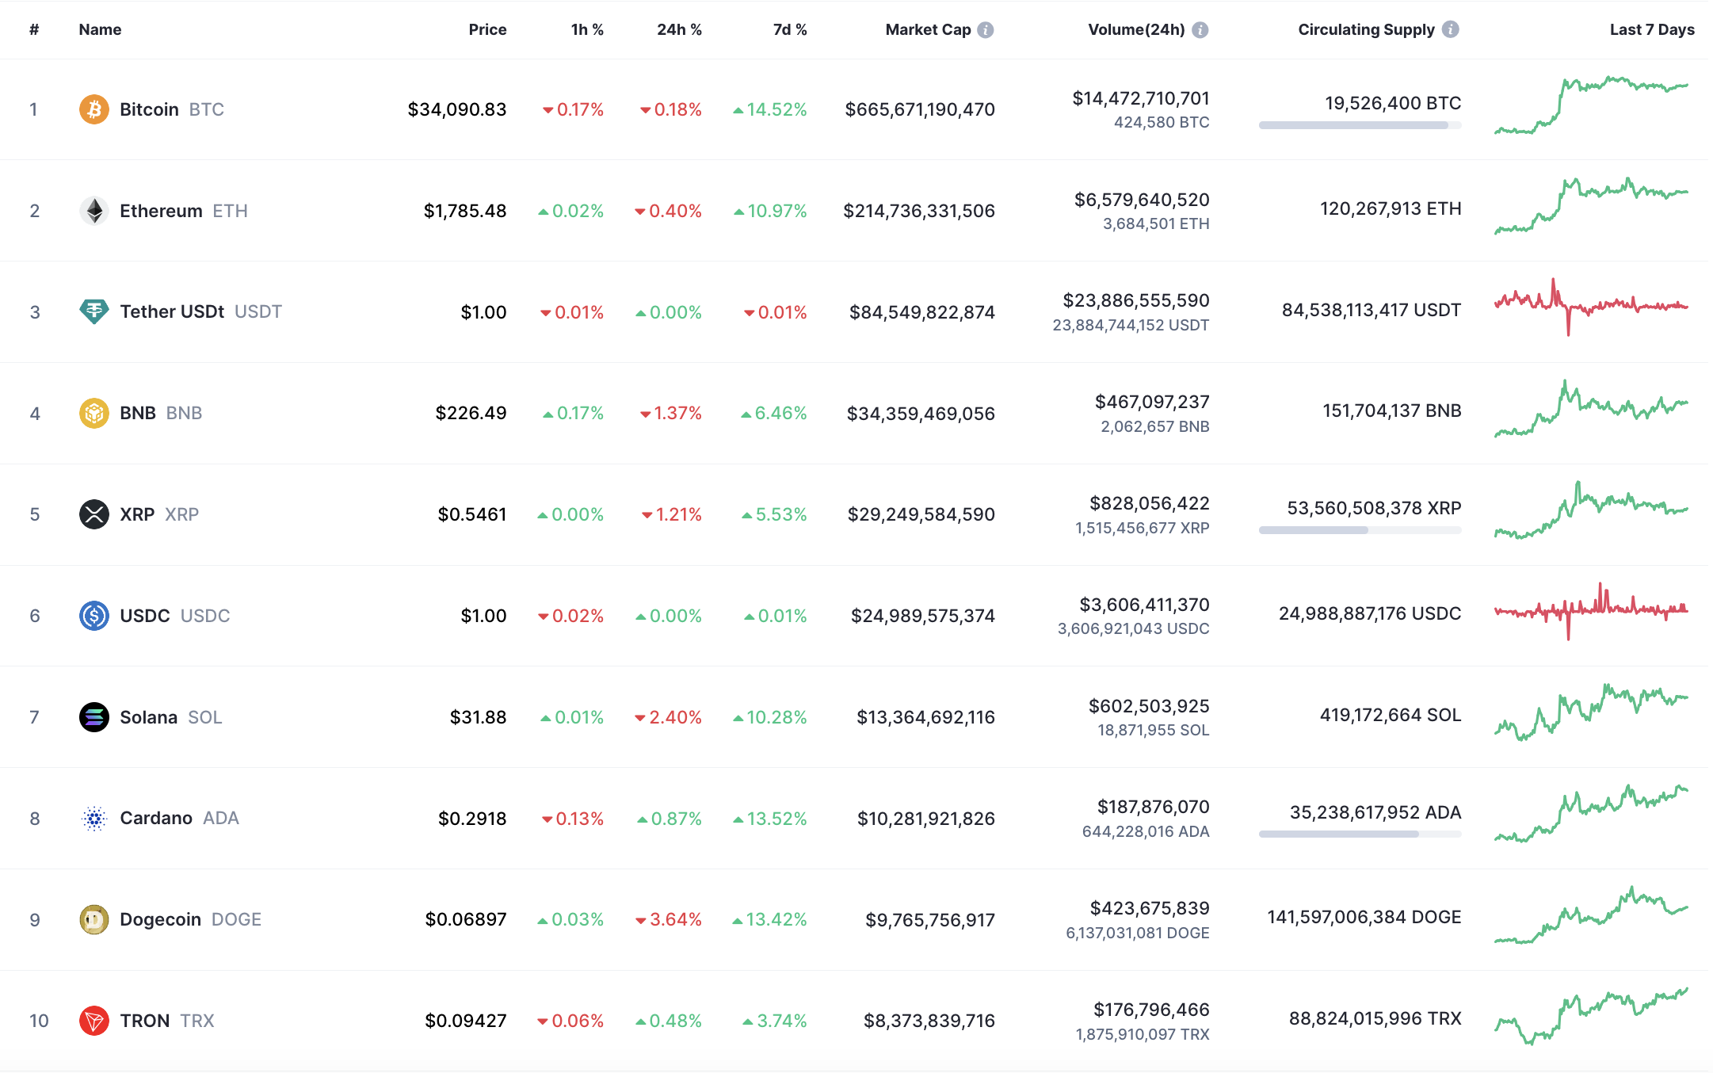Open the XRP coin name link
Image resolution: width=1713 pixels, height=1073 pixels.
pyautogui.click(x=137, y=514)
